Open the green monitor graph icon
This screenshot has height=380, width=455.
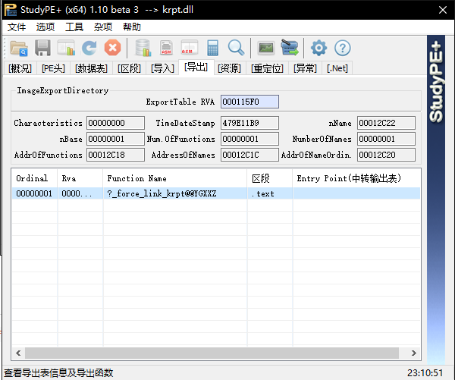[x=266, y=48]
